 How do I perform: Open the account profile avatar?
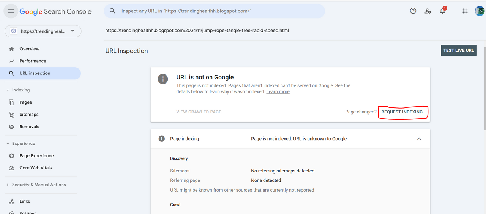tap(480, 11)
